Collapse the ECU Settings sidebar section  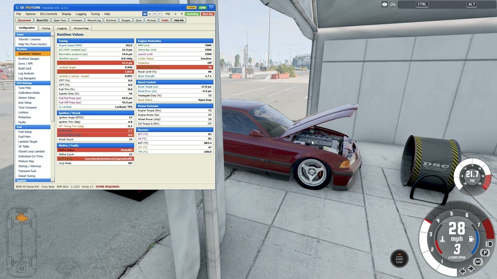[33, 83]
